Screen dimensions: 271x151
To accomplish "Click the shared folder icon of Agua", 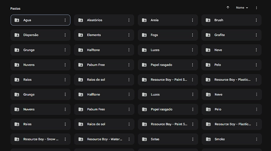I will (17, 20).
